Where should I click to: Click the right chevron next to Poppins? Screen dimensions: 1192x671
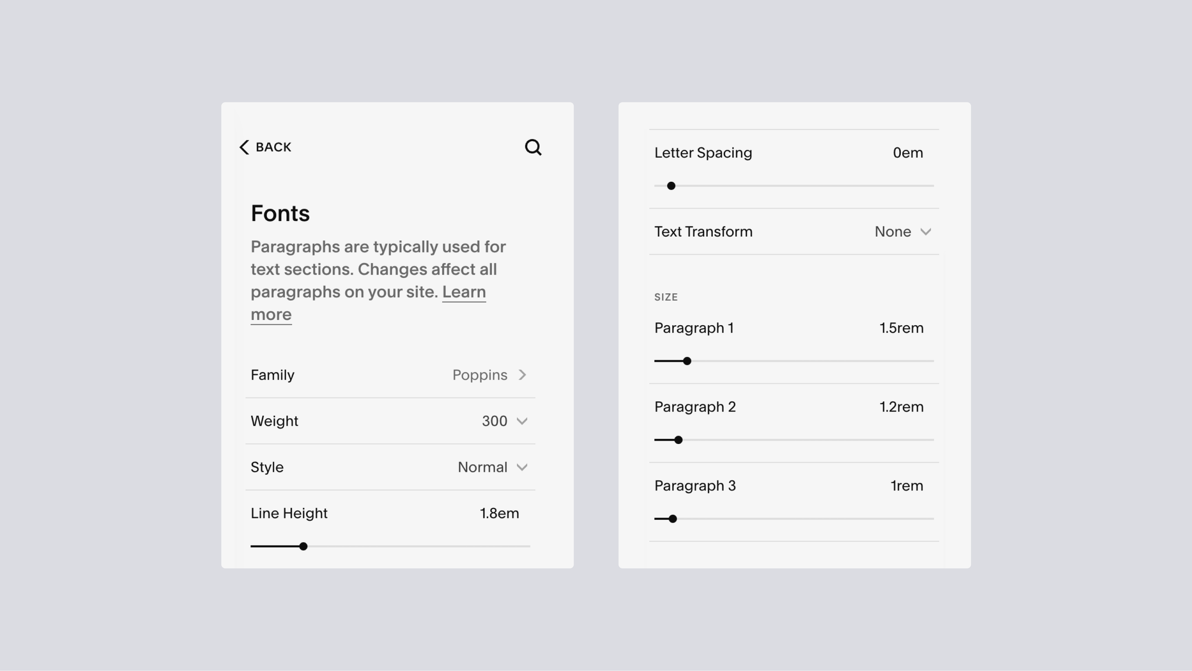pyautogui.click(x=523, y=375)
